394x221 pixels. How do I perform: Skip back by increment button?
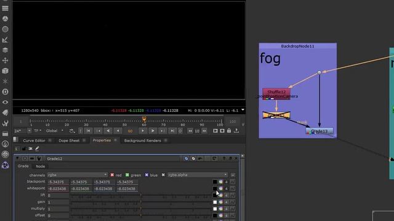tap(190, 131)
